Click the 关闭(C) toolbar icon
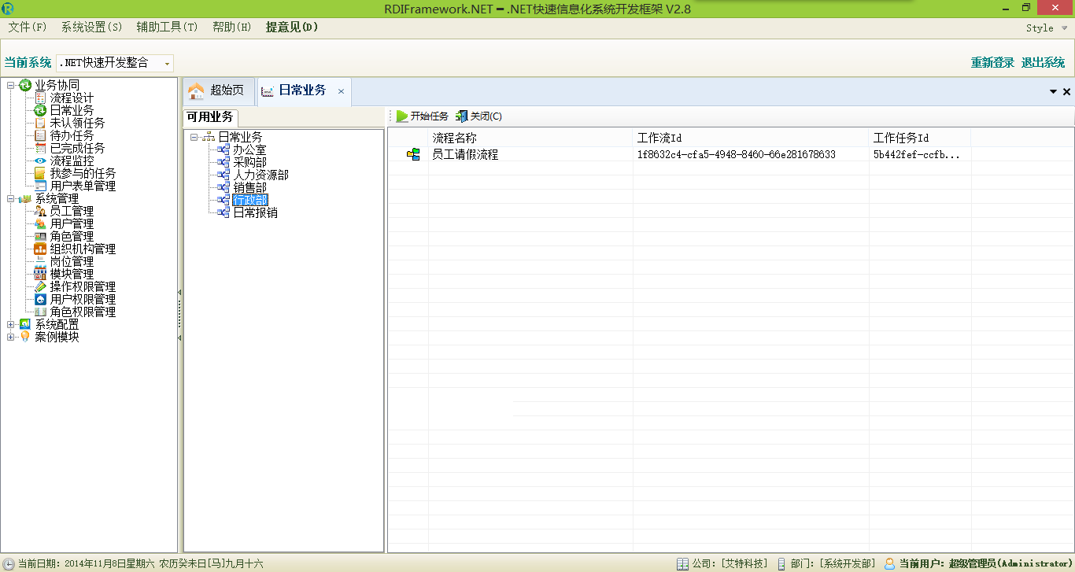 click(x=462, y=116)
